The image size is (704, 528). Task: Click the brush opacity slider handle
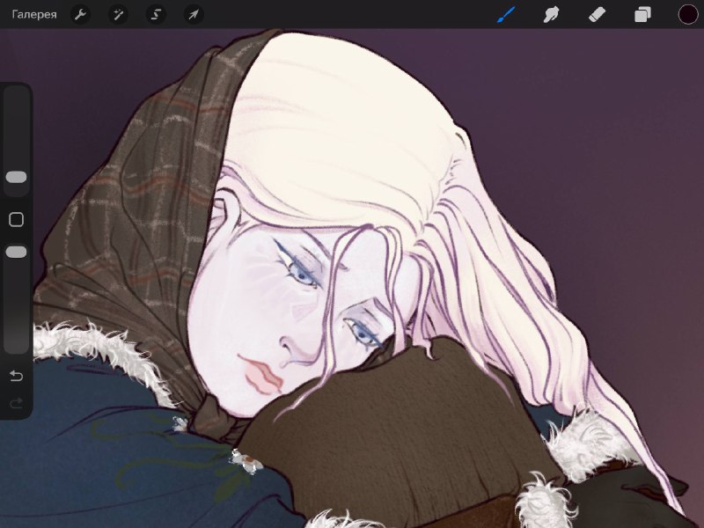(x=16, y=252)
